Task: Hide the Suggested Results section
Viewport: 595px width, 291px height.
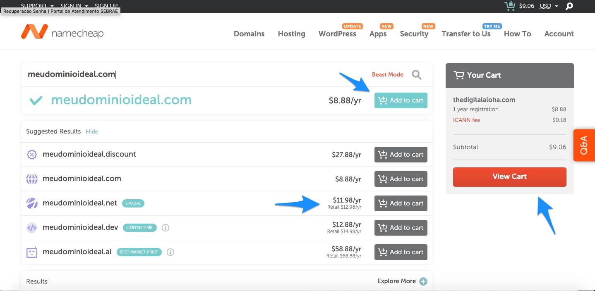Action: tap(92, 131)
